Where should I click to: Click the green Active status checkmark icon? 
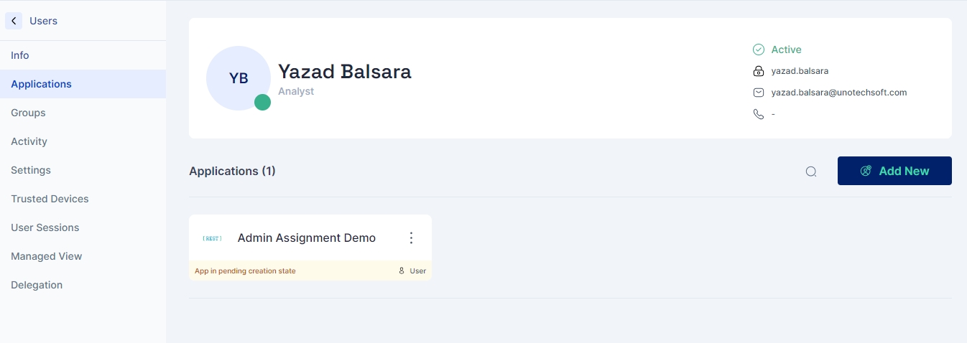click(758, 50)
